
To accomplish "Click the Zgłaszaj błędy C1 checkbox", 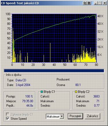I will coord(8,114).
